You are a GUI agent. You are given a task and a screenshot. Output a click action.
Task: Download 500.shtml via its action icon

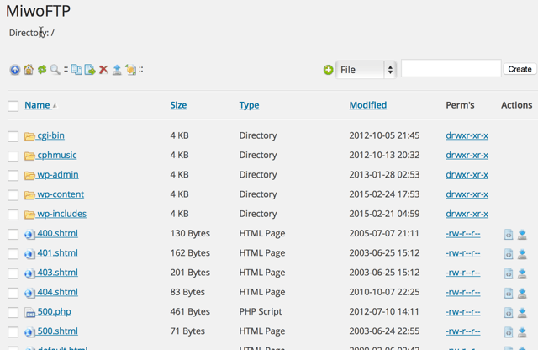click(522, 332)
